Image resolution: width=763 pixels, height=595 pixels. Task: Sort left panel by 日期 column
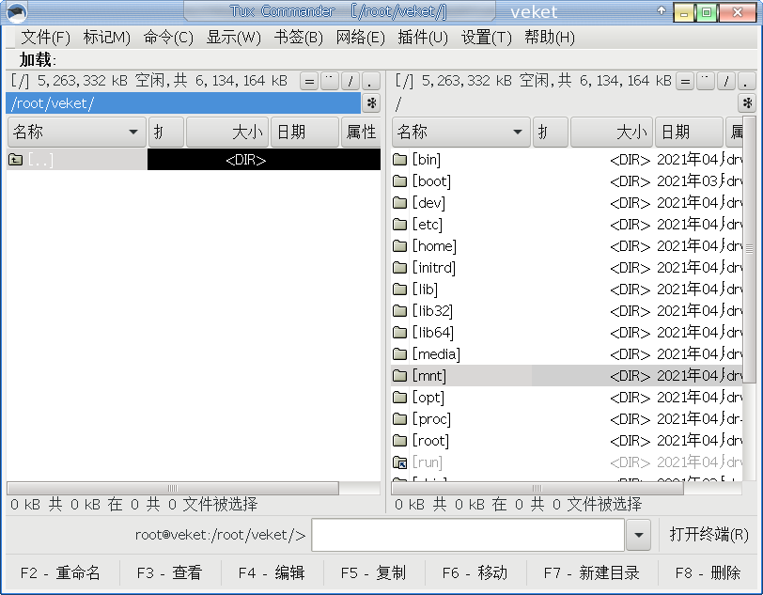click(304, 132)
